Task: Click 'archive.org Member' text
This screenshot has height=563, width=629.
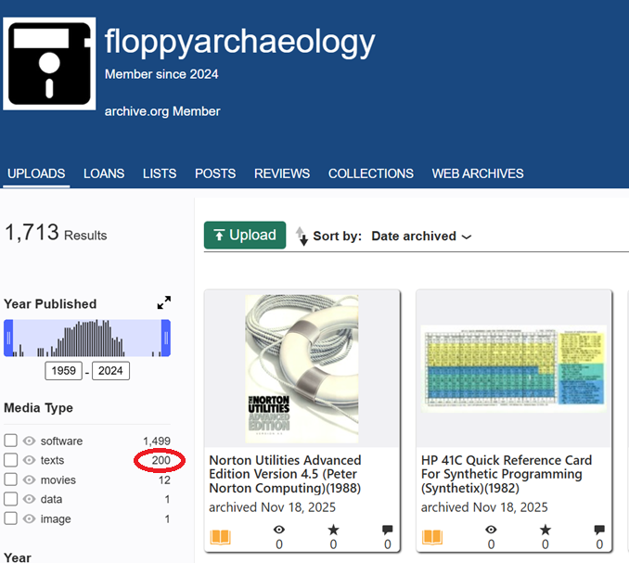Action: click(162, 111)
